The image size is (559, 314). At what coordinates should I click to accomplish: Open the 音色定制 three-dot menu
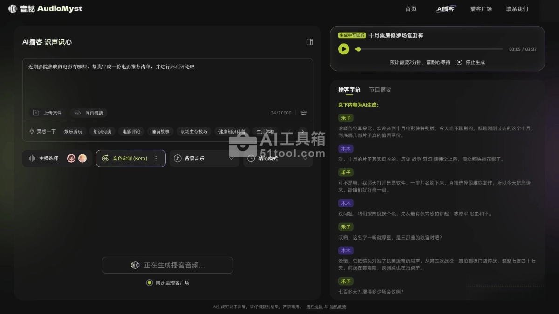pyautogui.click(x=156, y=158)
